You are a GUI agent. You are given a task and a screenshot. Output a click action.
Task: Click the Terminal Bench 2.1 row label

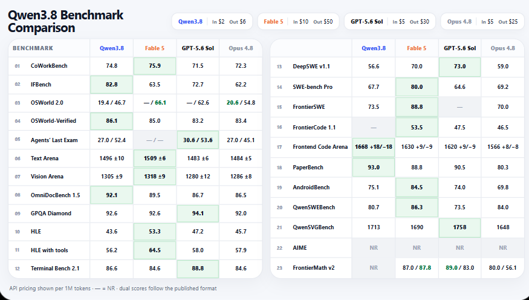tap(55, 269)
